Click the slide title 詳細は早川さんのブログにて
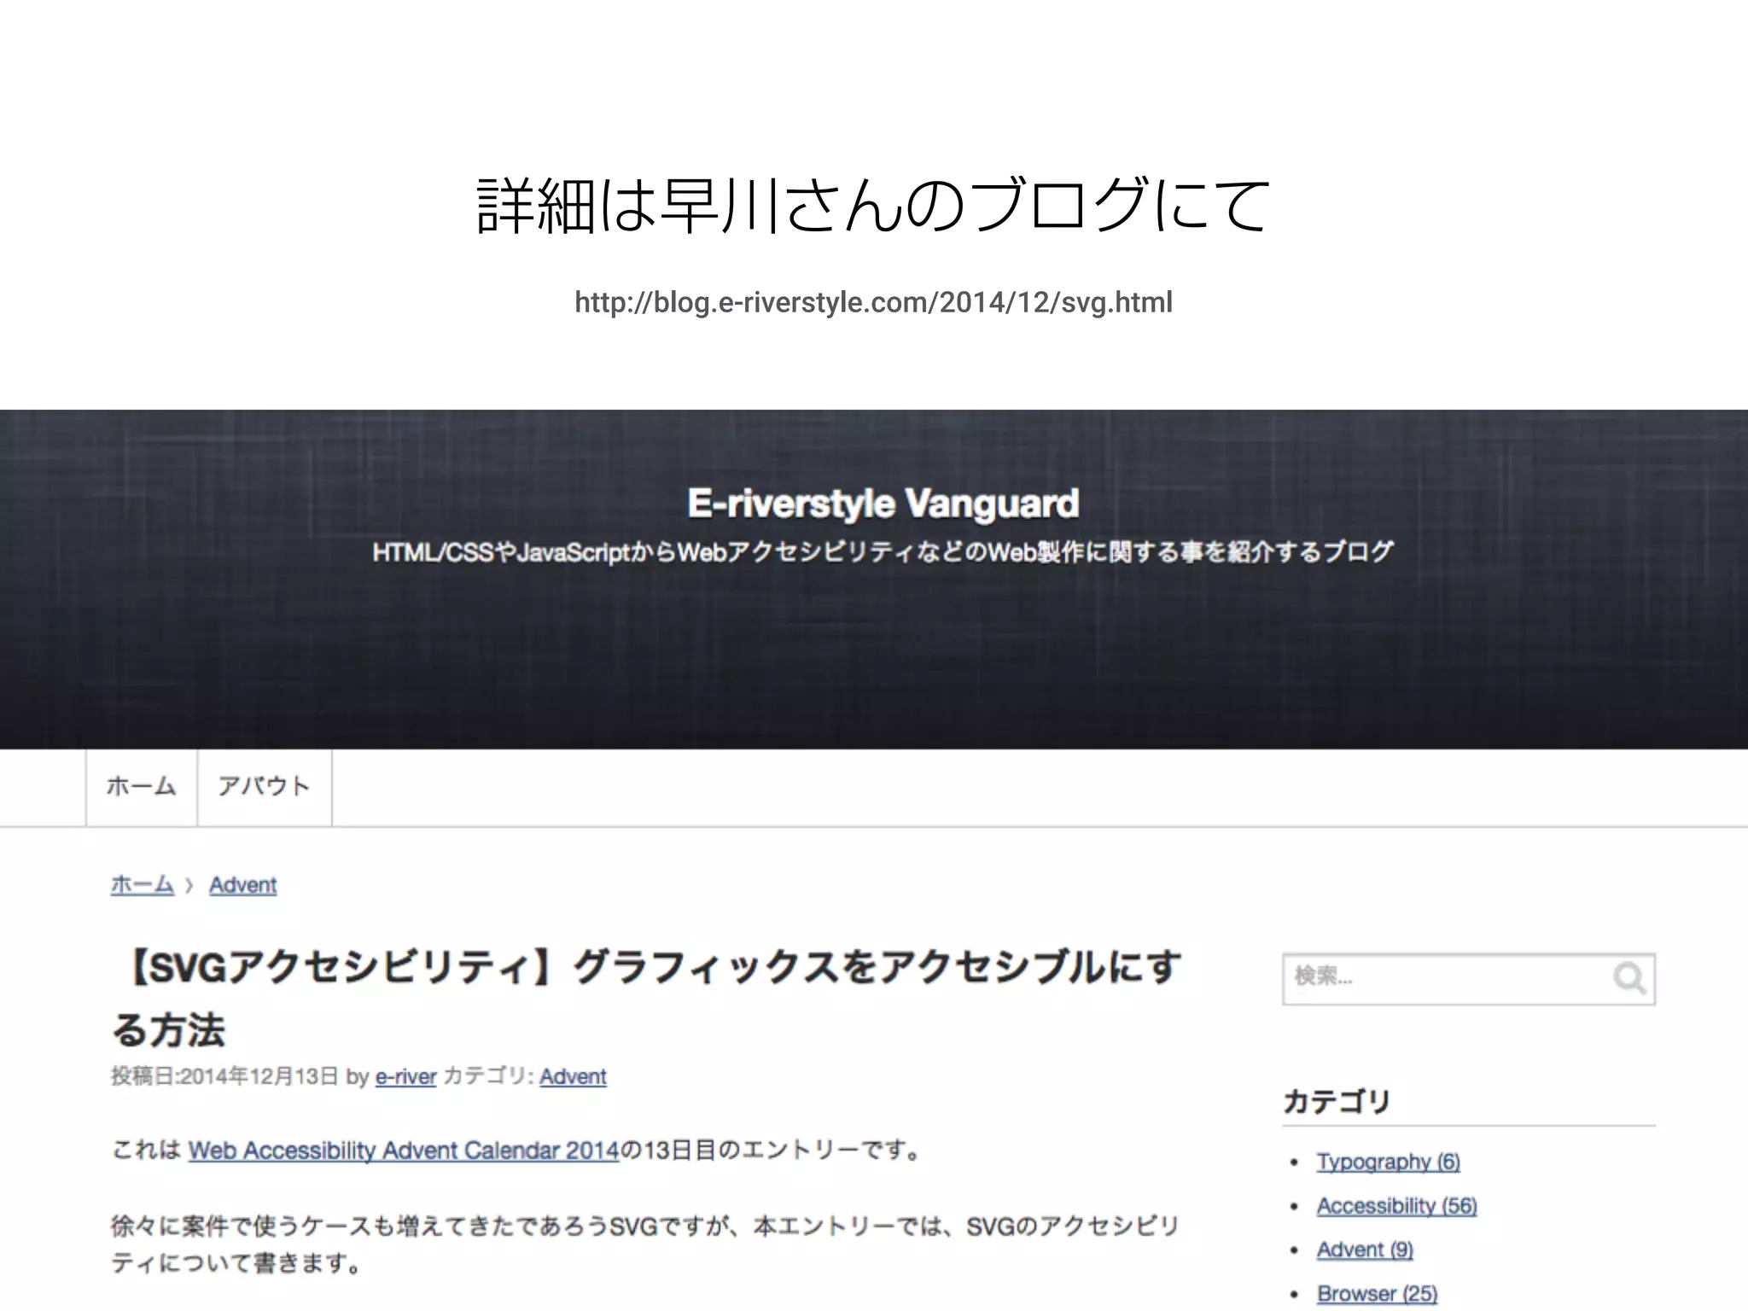Screen dimensions: 1748x1311 point(873,206)
